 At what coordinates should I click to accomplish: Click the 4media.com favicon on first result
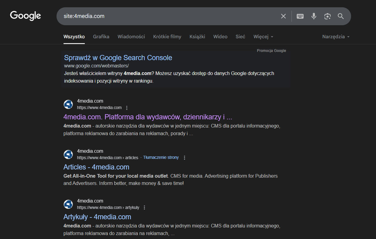(x=68, y=104)
